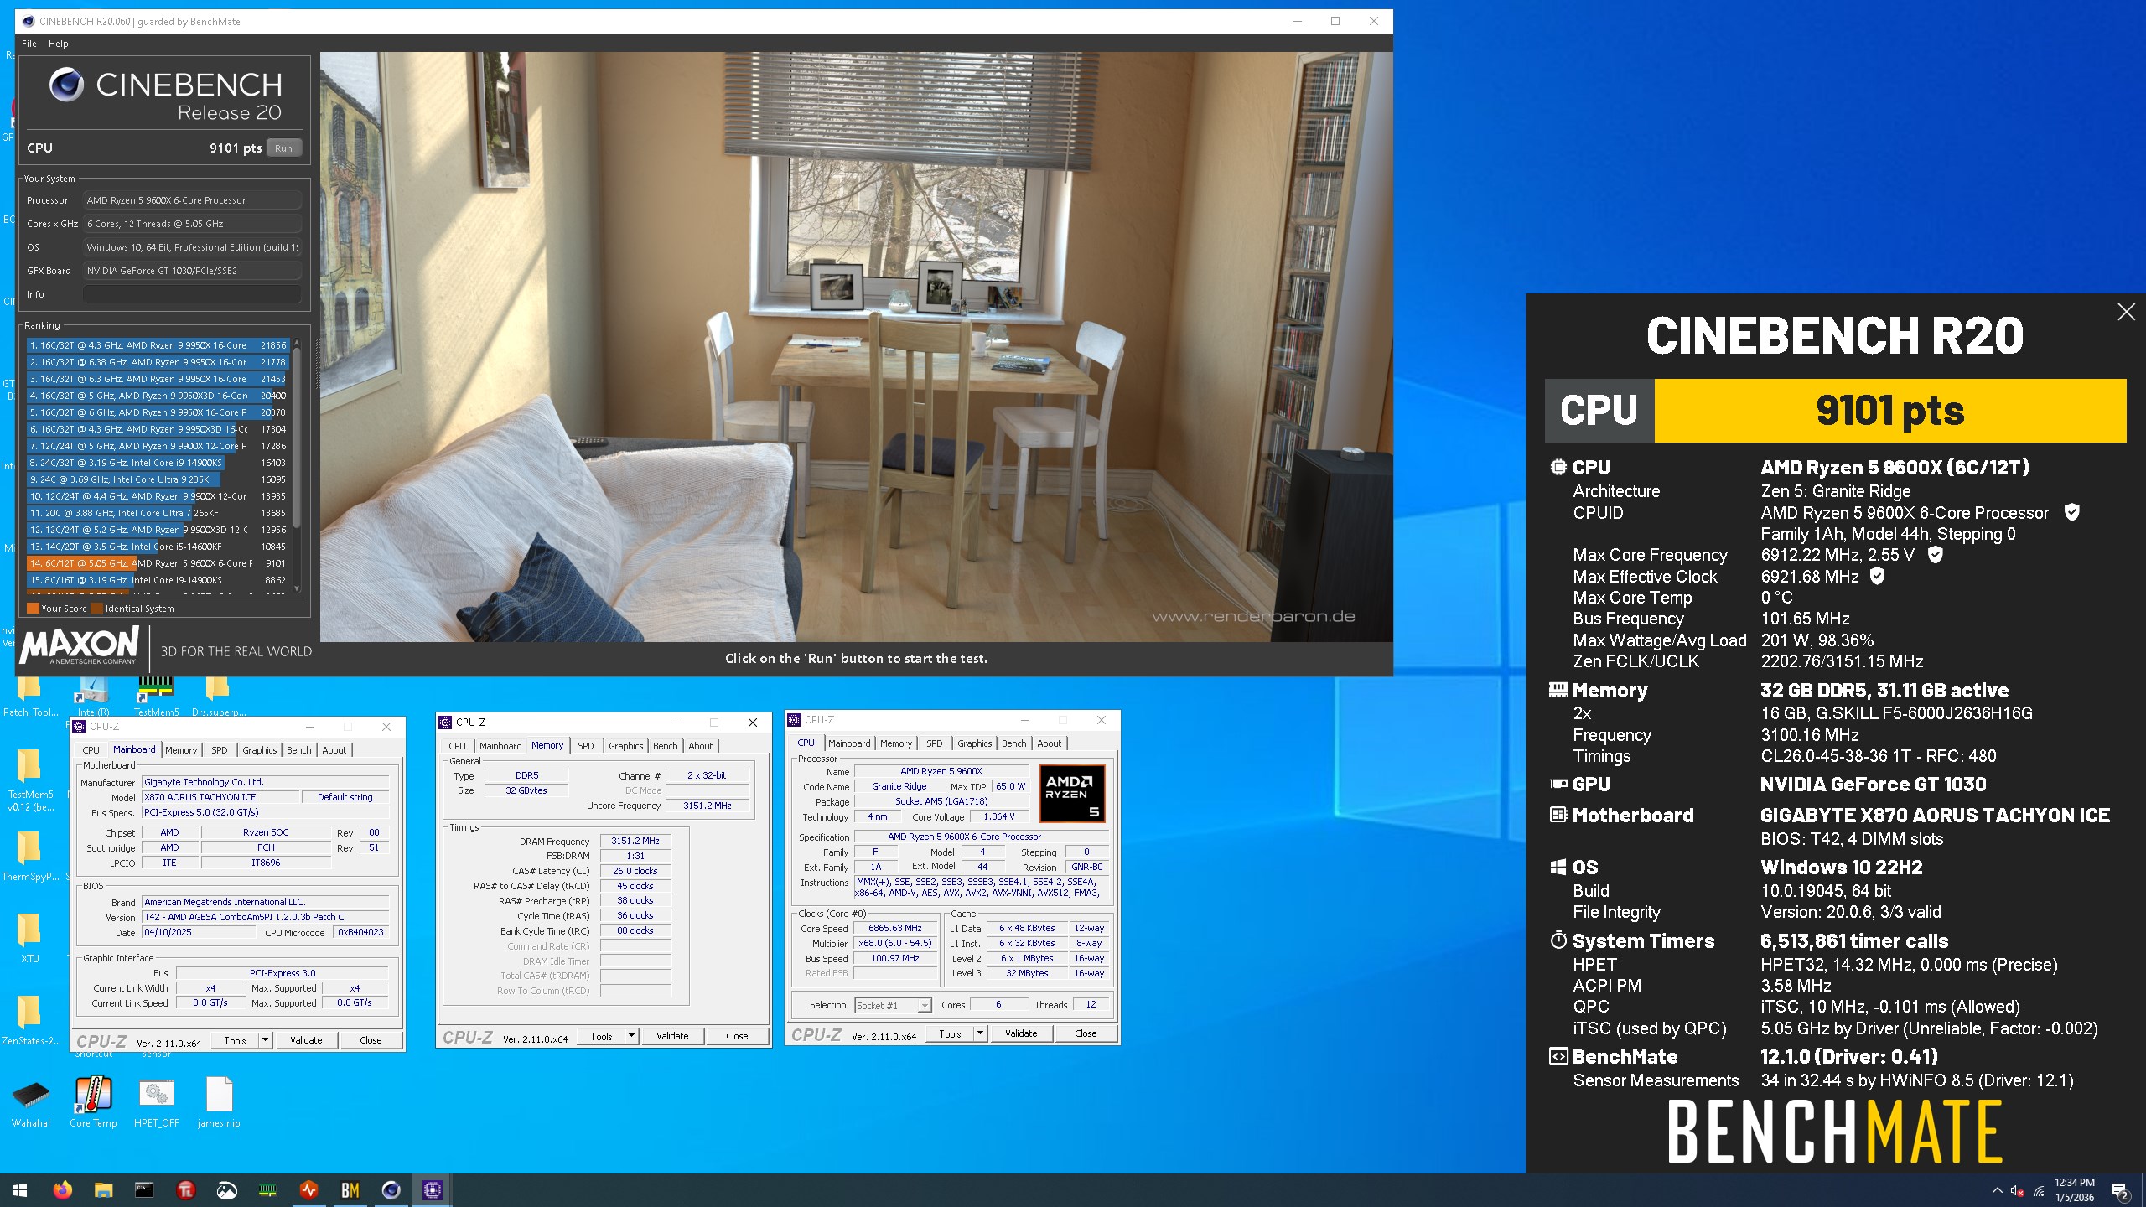Open SPD tab in Mainboard CPU-Z window
The width and height of the screenshot is (2146, 1207).
[x=219, y=750]
